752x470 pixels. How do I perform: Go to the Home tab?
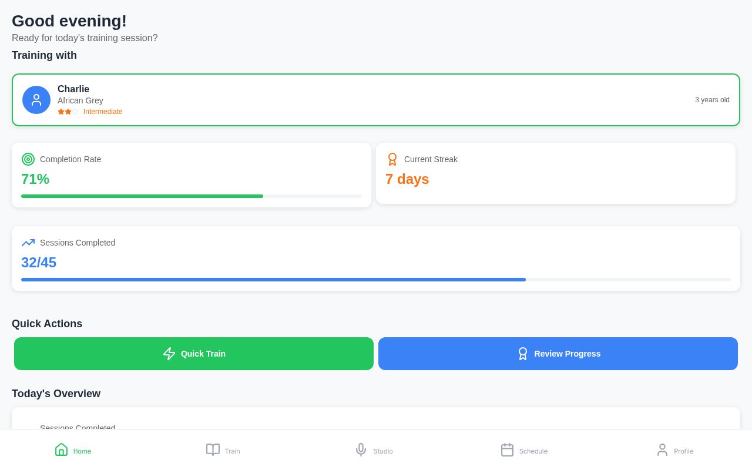(73, 450)
